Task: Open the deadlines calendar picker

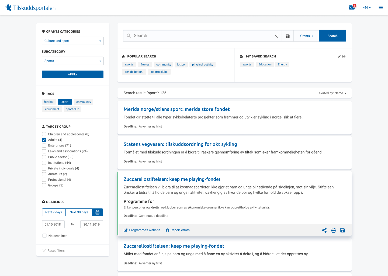Action: pos(98,212)
